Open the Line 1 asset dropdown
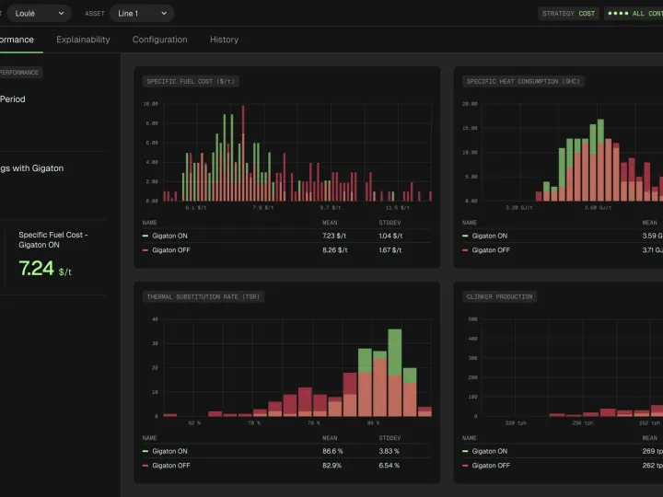 click(142, 14)
